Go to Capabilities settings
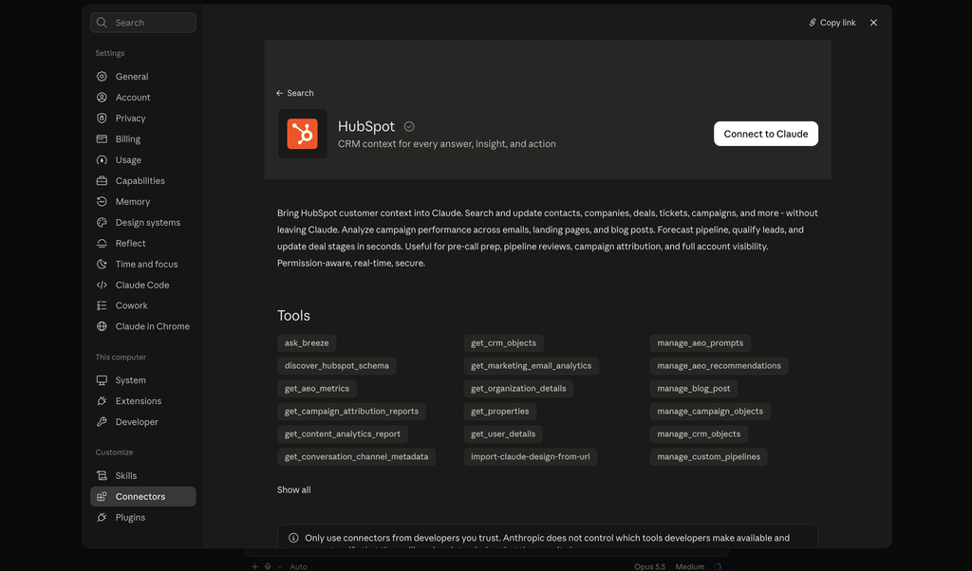 [x=143, y=181]
